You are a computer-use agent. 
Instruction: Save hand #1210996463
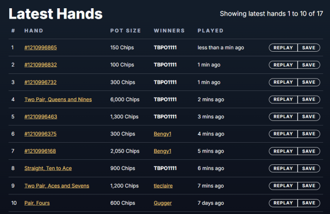pyautogui.click(x=309, y=116)
